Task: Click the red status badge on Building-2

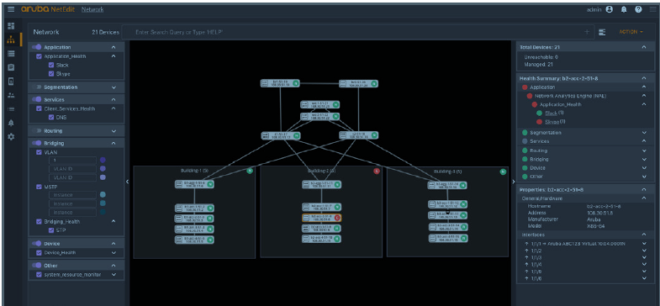Action: (377, 171)
